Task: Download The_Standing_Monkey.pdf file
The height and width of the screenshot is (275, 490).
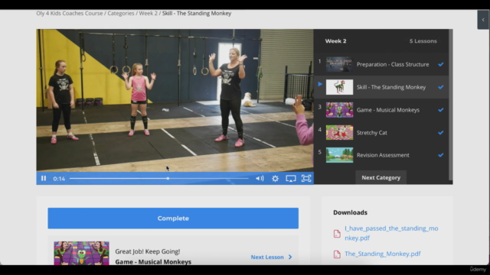Action: tap(383, 254)
